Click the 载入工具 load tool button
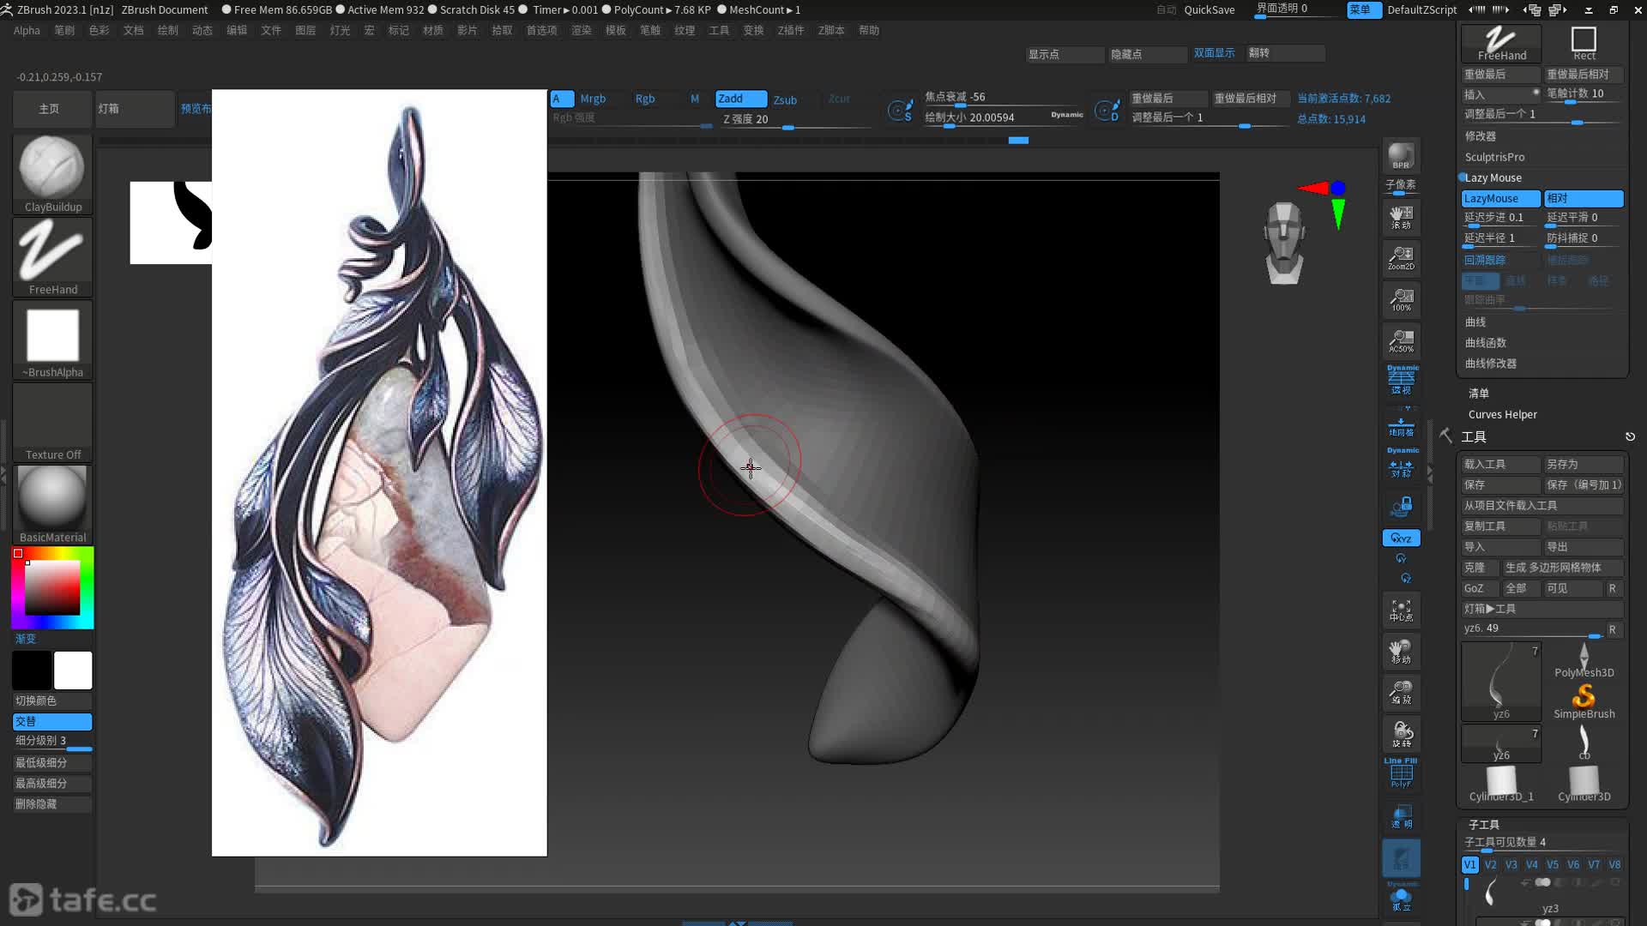The image size is (1647, 926). [x=1500, y=464]
